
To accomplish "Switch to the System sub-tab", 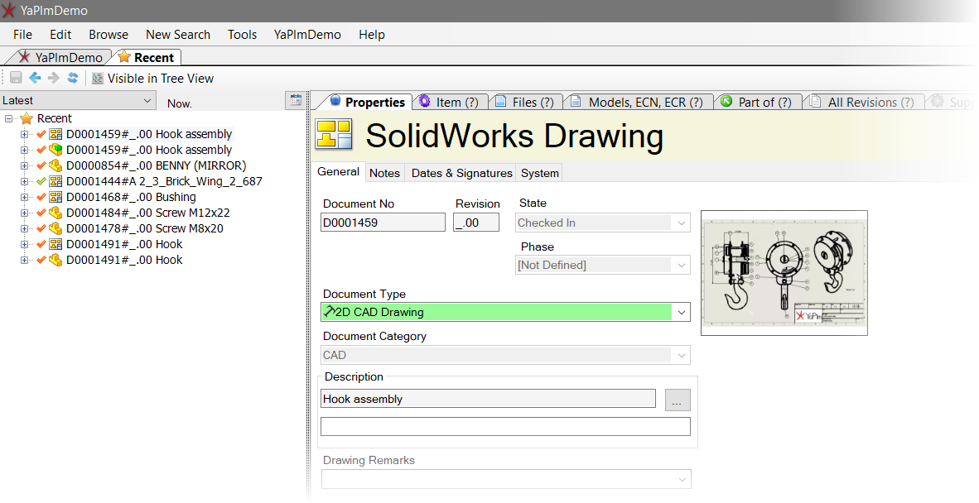I will pos(539,173).
